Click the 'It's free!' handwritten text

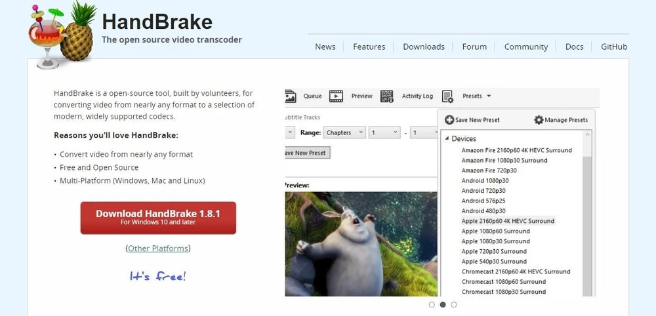(157, 276)
